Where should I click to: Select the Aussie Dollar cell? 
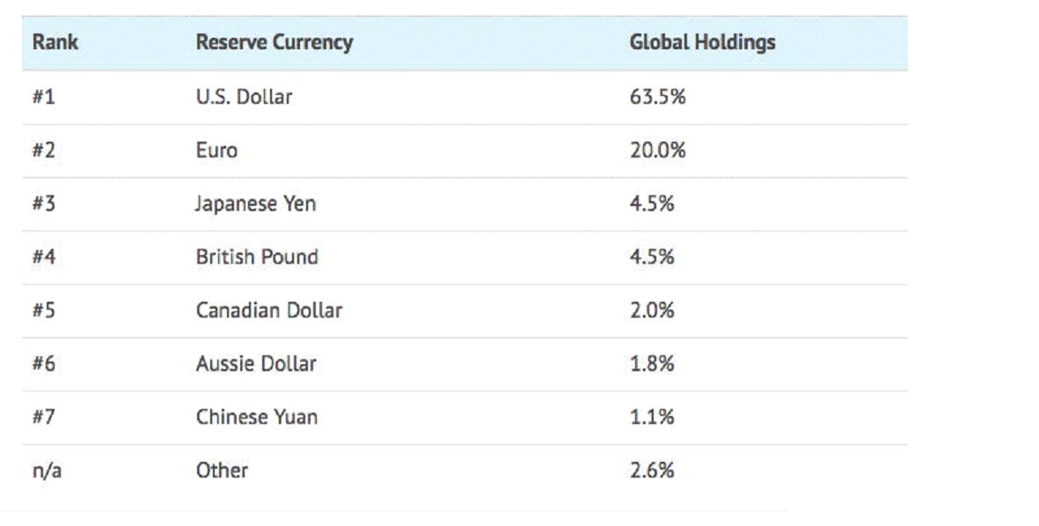coord(256,363)
